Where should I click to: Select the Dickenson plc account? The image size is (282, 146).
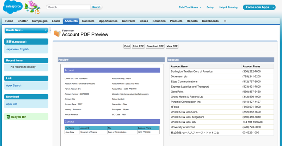tap(179, 76)
